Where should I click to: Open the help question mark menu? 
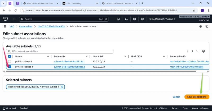[134, 19]
